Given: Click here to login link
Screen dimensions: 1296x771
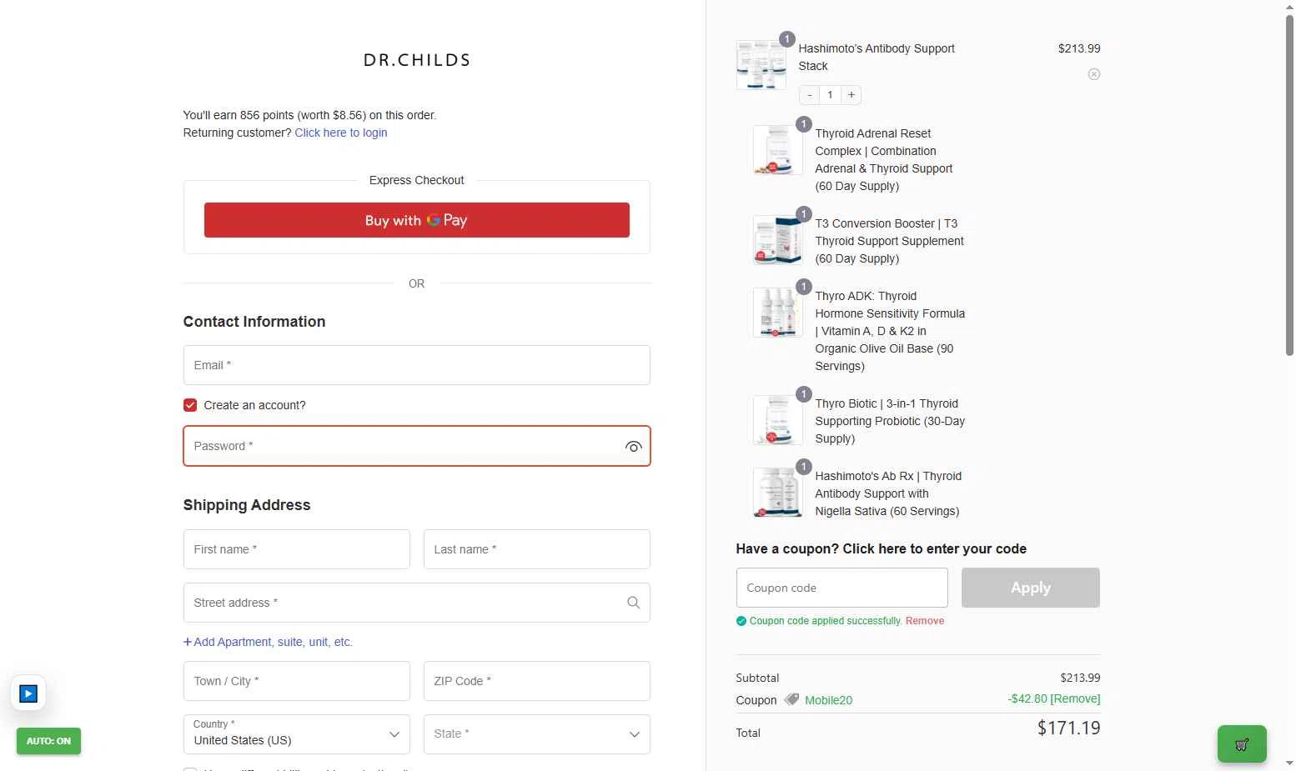Looking at the screenshot, I should [341, 133].
